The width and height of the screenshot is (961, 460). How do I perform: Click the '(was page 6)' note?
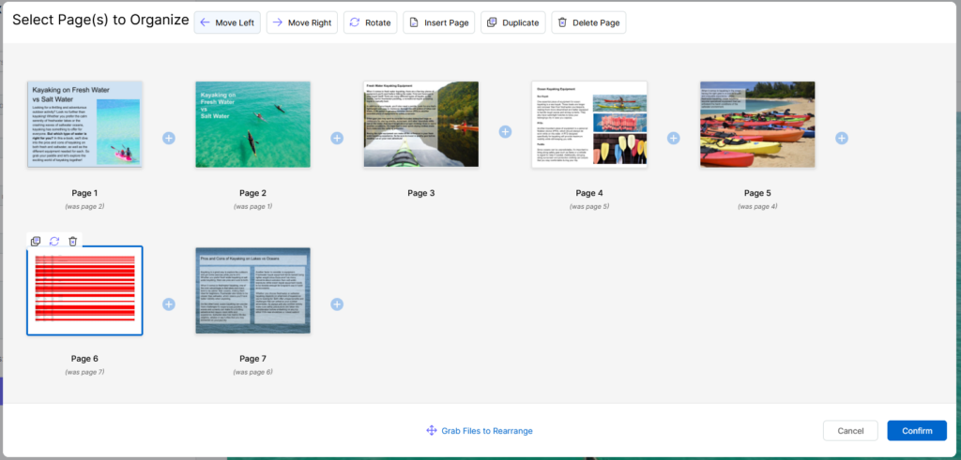point(253,372)
